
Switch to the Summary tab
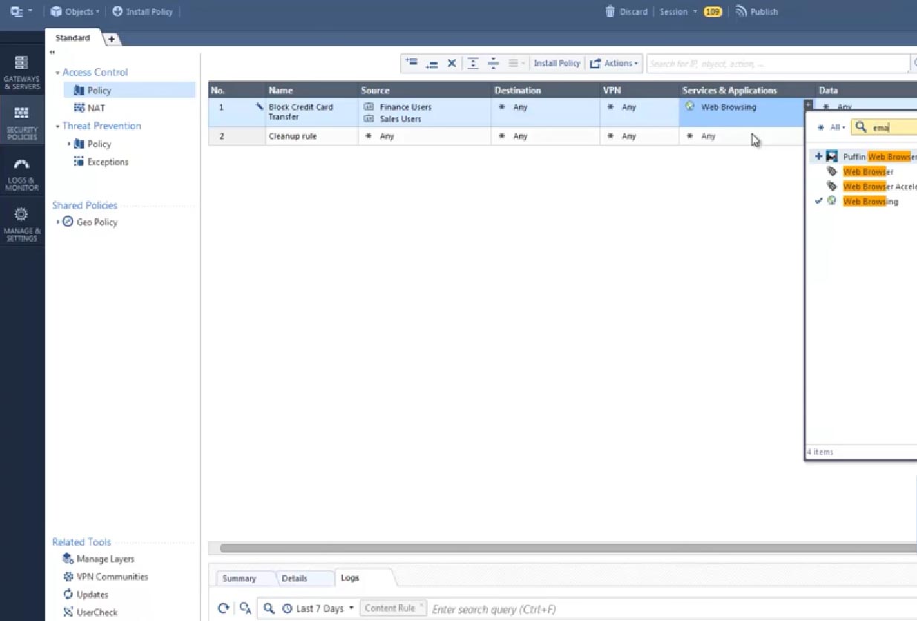point(239,579)
